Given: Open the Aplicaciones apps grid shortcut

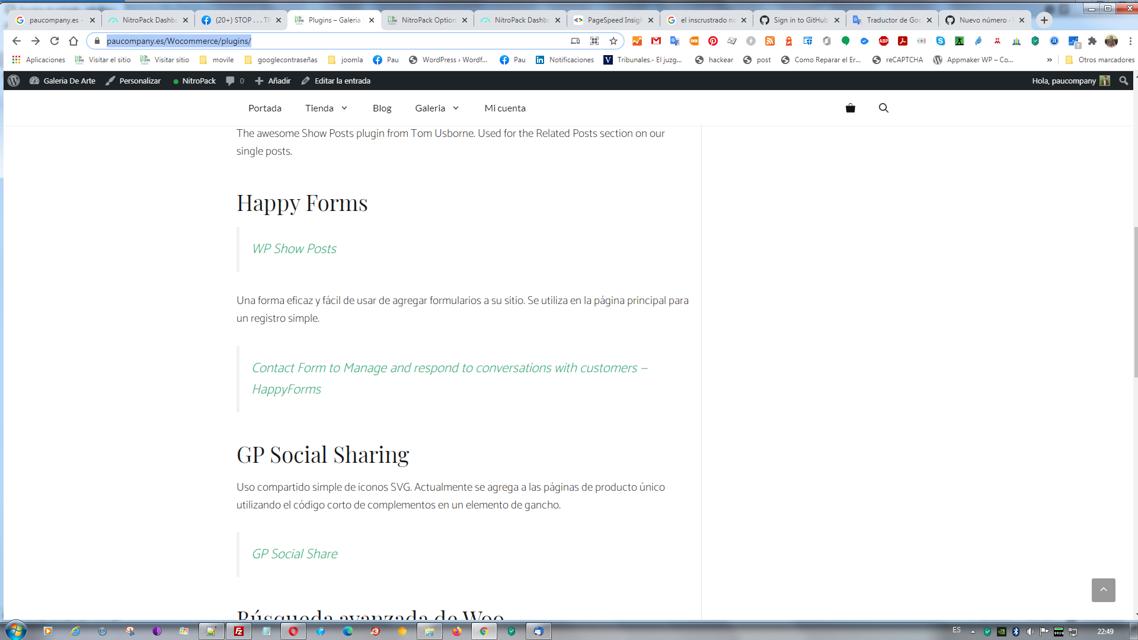Looking at the screenshot, I should [39, 60].
